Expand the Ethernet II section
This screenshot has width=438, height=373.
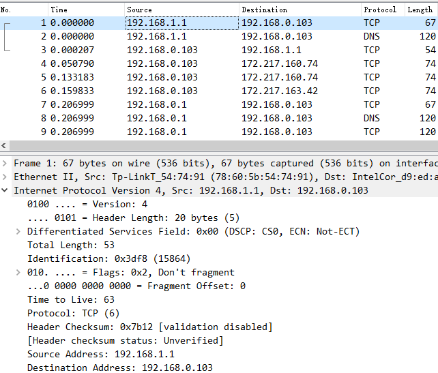click(x=5, y=177)
